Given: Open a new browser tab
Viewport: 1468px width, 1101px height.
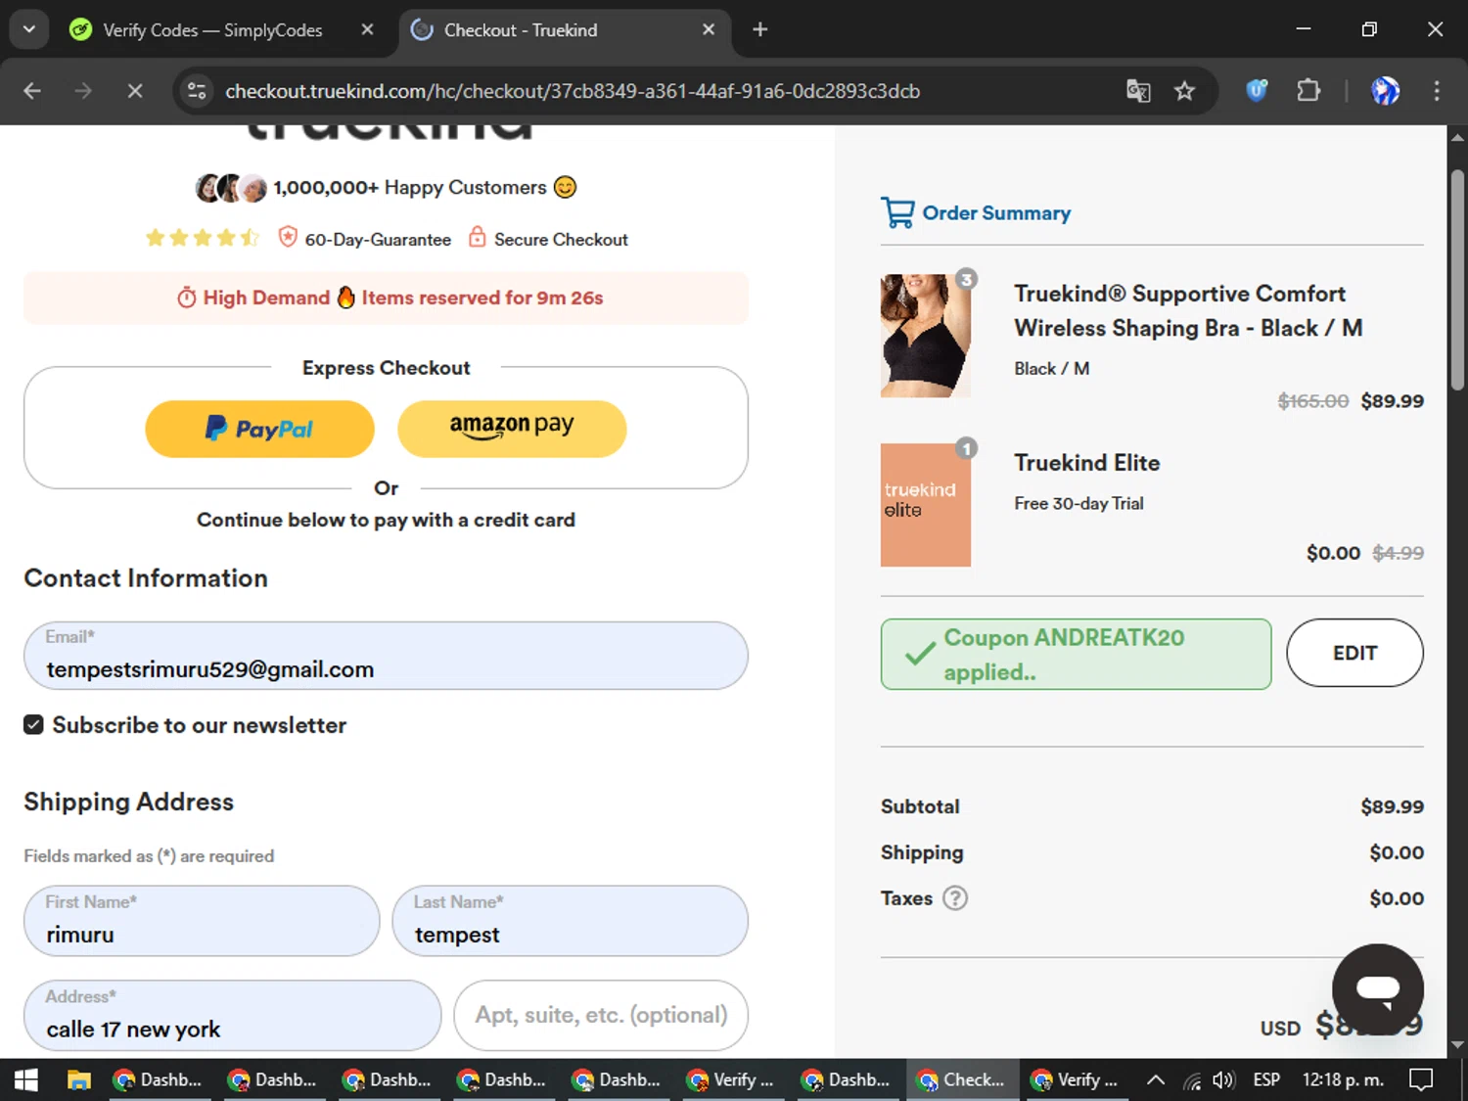Looking at the screenshot, I should pos(760,30).
